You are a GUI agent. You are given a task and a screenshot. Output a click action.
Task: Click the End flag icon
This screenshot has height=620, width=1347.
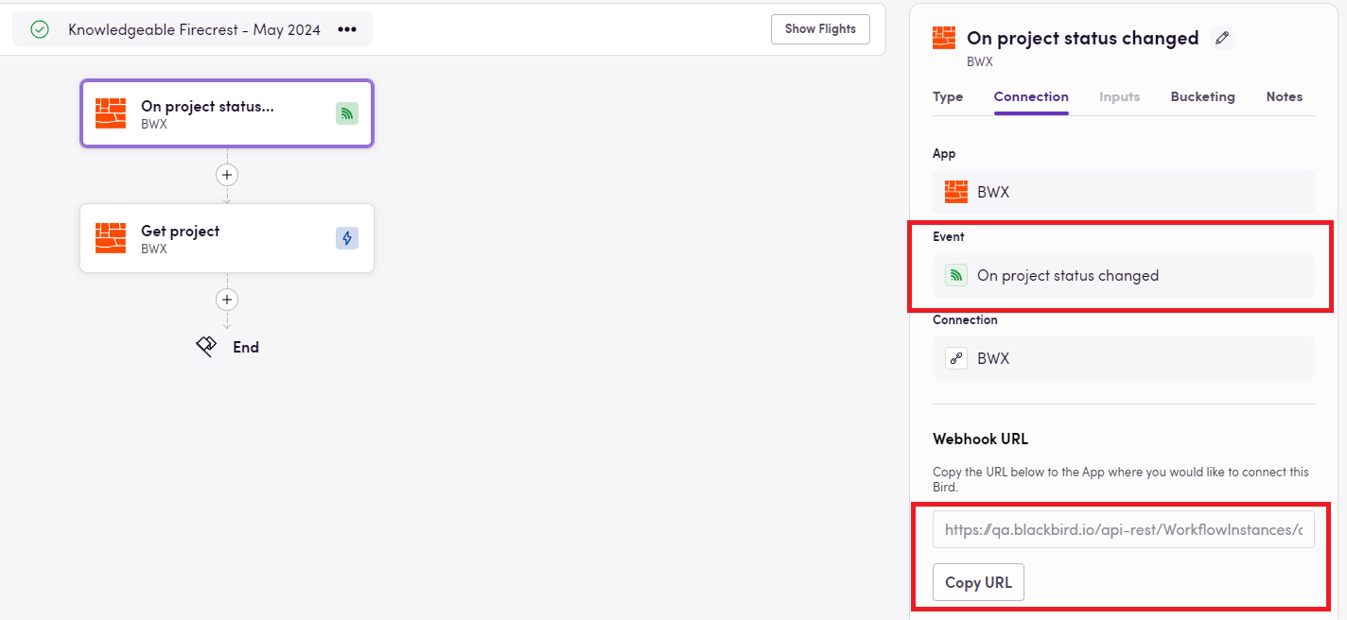point(206,347)
